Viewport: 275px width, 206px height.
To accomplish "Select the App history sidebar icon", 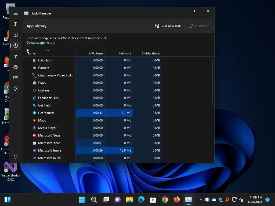I will point(16,46).
